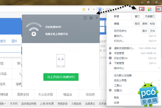The width and height of the screenshot is (162, 108).
Task: Open WiFi panel settings gear icon
Action: [x=91, y=18]
